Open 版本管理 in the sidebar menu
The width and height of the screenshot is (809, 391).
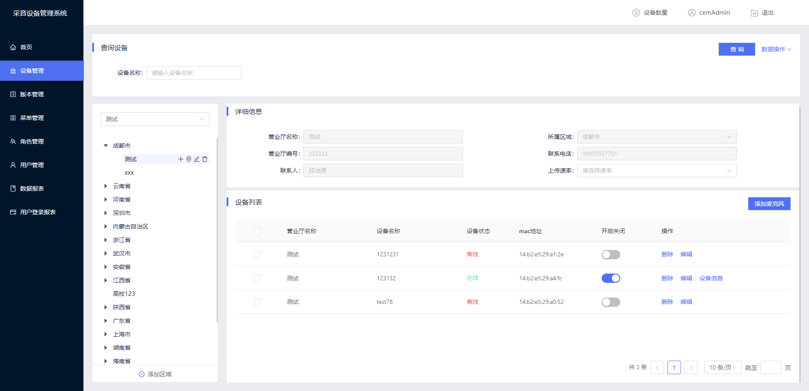[x=42, y=94]
